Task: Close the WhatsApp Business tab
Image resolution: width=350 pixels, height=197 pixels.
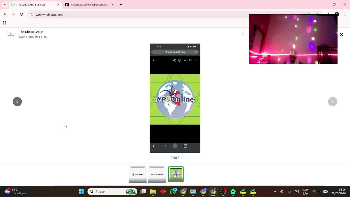Action: pos(58,5)
